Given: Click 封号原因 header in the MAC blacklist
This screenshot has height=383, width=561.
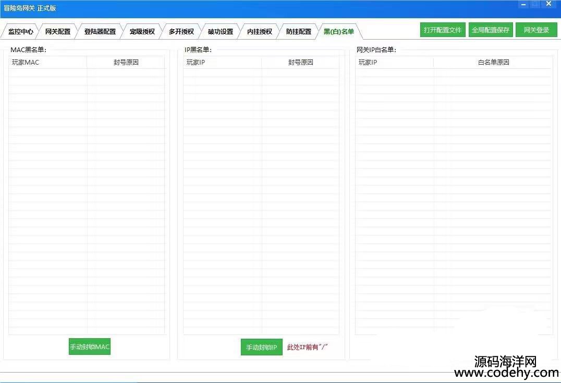Looking at the screenshot, I should 126,62.
